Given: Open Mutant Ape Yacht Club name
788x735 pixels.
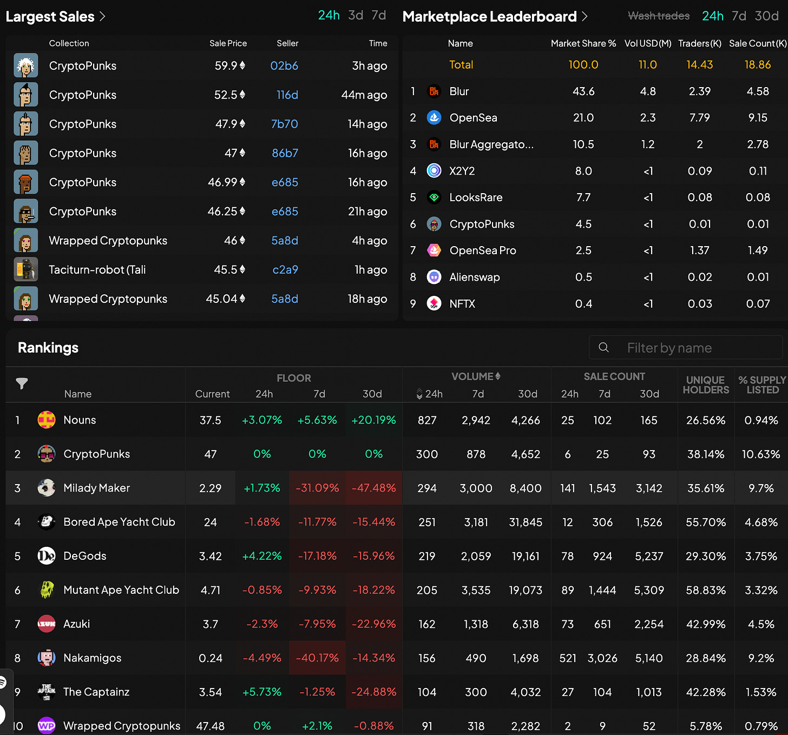Looking at the screenshot, I should (x=121, y=590).
